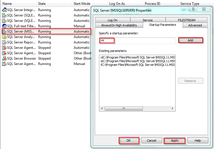Select the Startup Parameters tab

162,25
